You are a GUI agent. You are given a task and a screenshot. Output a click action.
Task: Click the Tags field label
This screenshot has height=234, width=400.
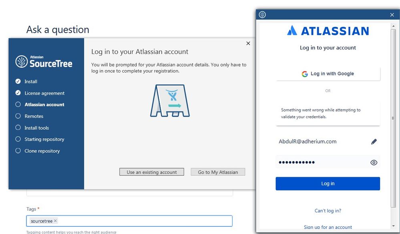31,209
